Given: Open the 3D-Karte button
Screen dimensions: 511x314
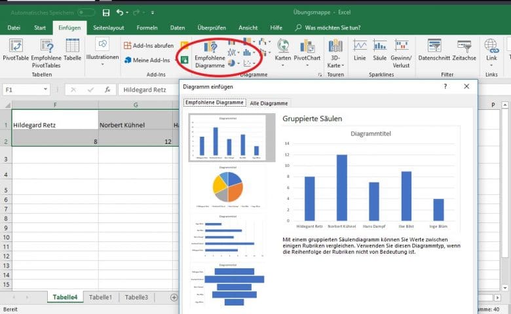Looking at the screenshot, I should (335, 54).
